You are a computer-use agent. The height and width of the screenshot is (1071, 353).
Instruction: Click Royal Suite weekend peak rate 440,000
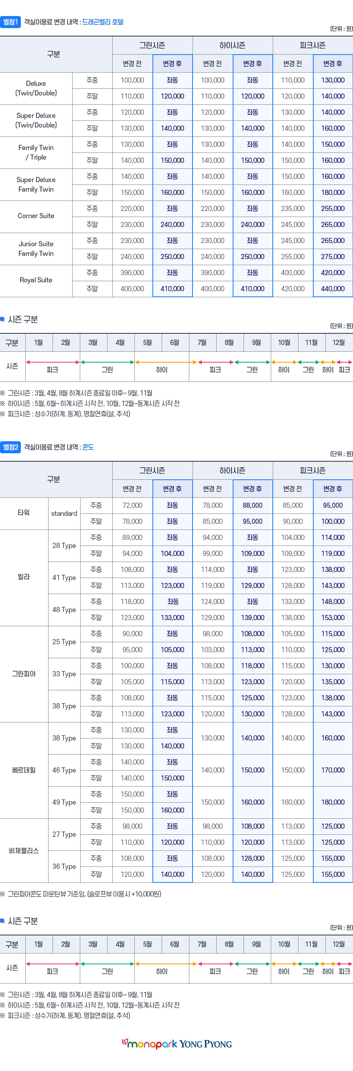pos(333,288)
